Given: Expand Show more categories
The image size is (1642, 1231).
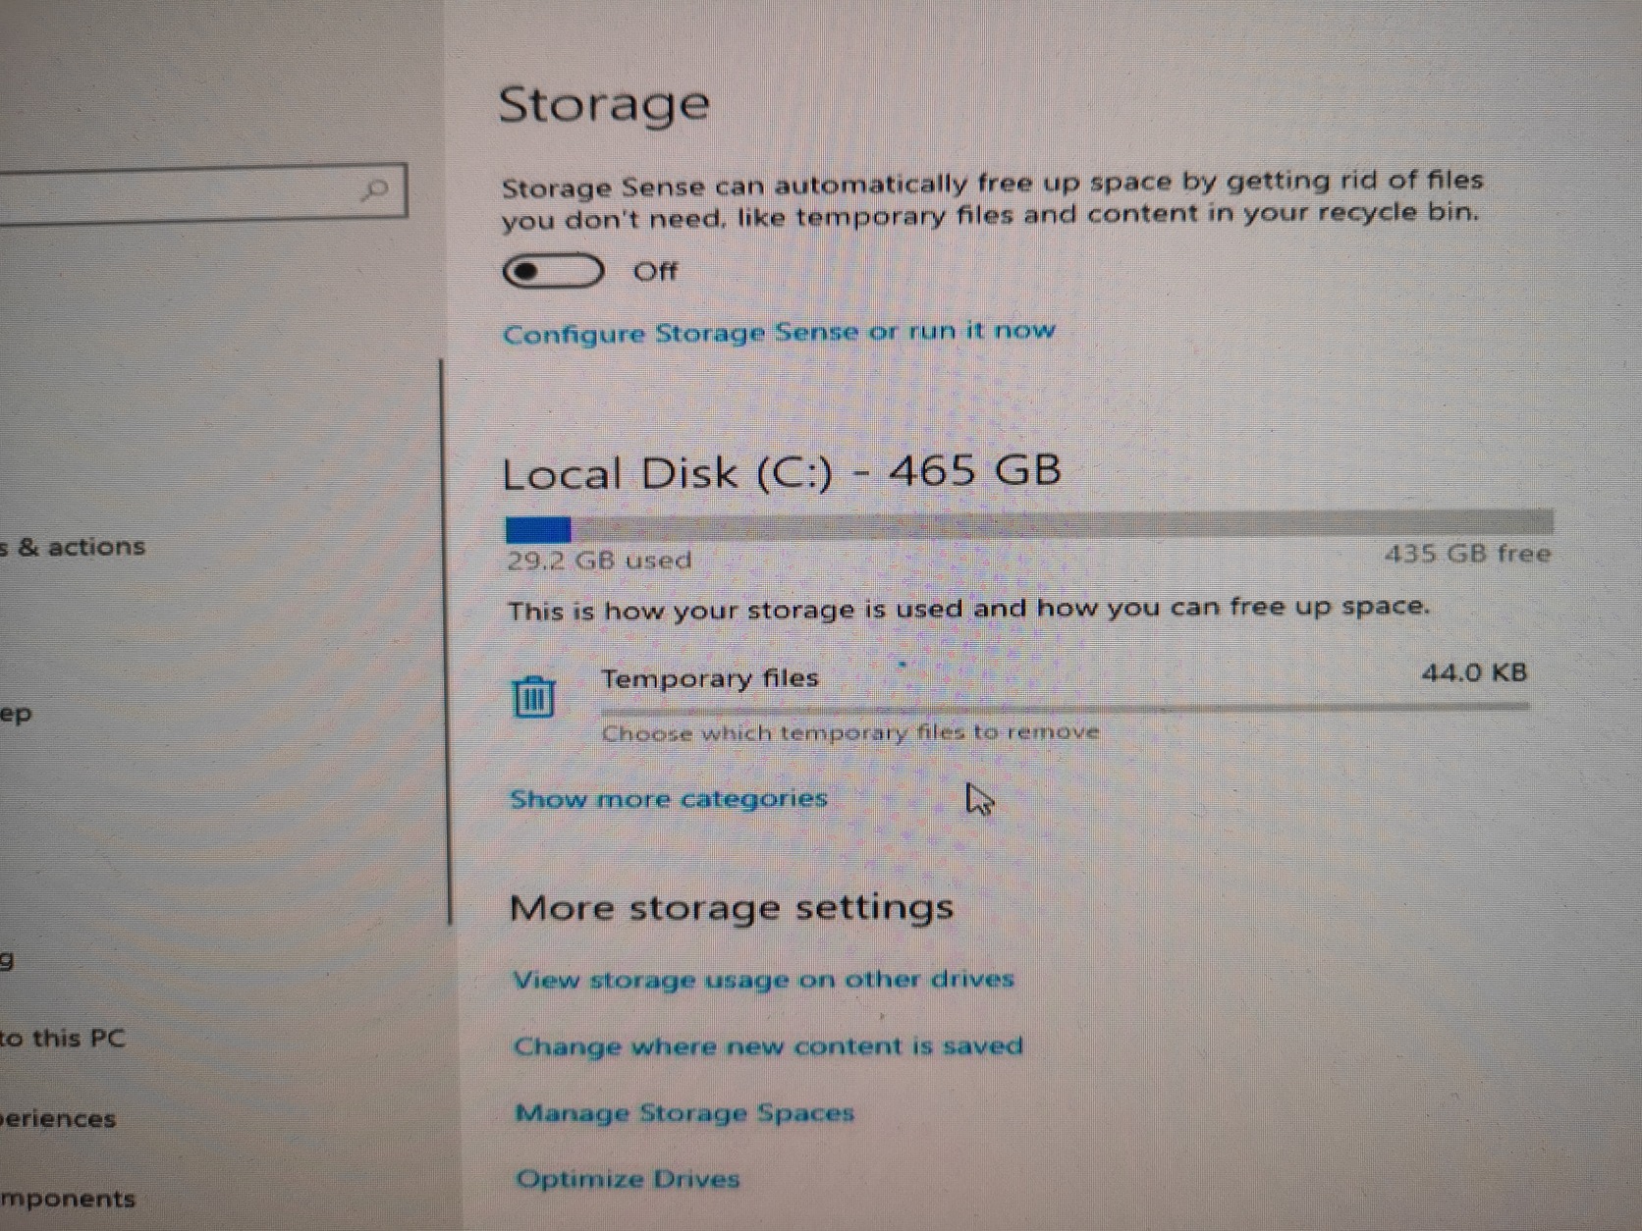Looking at the screenshot, I should tap(669, 799).
